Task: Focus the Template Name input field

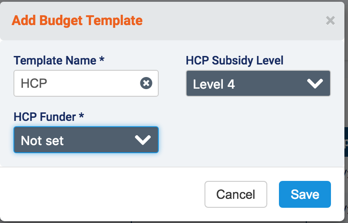Action: [81, 83]
